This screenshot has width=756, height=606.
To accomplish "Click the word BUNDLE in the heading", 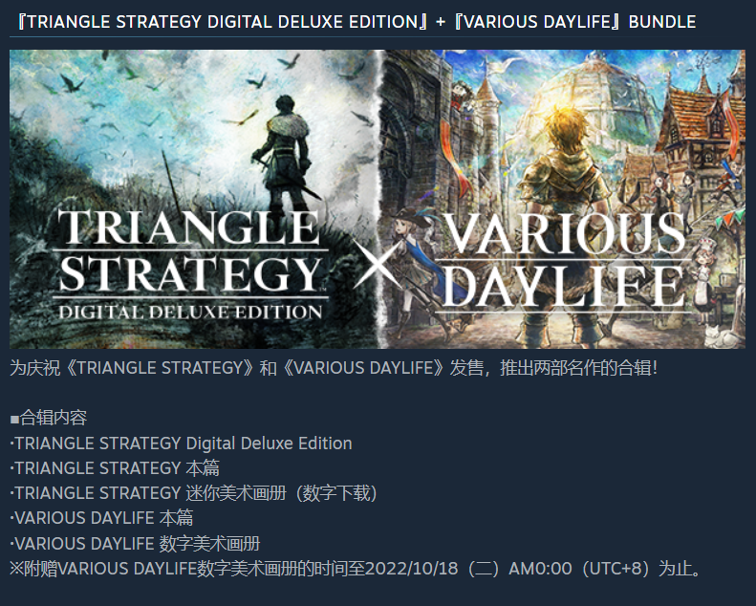I will 662,22.
